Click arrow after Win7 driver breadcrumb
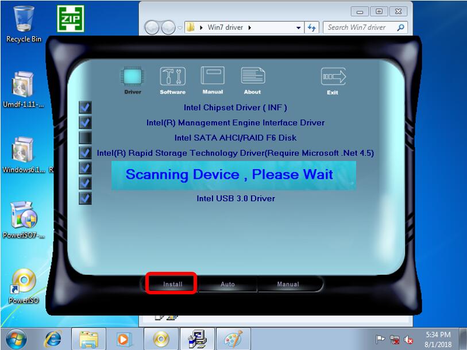 (249, 28)
